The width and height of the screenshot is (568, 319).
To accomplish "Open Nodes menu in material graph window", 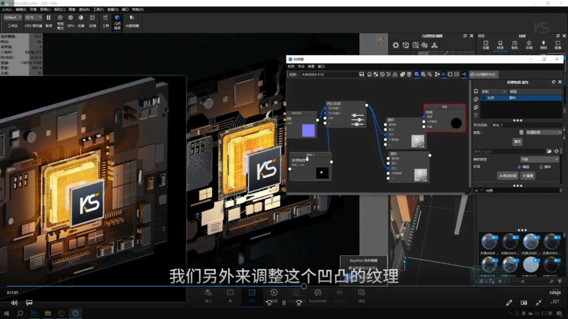I will click(x=301, y=66).
